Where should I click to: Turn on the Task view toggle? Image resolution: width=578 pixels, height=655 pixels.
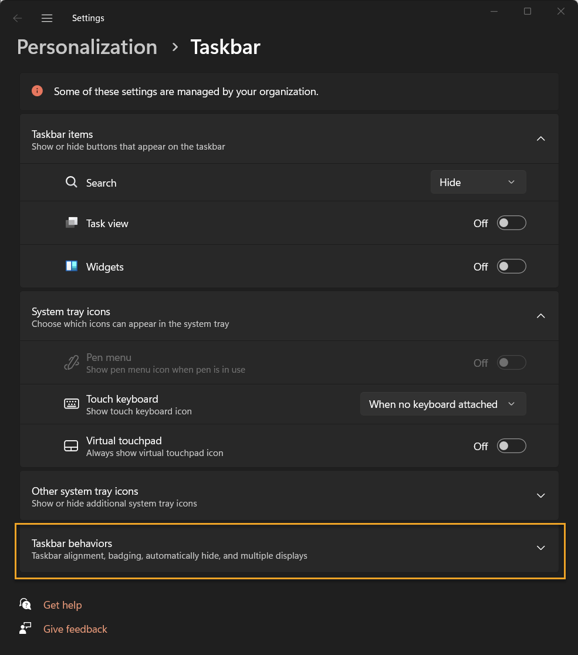pyautogui.click(x=511, y=223)
